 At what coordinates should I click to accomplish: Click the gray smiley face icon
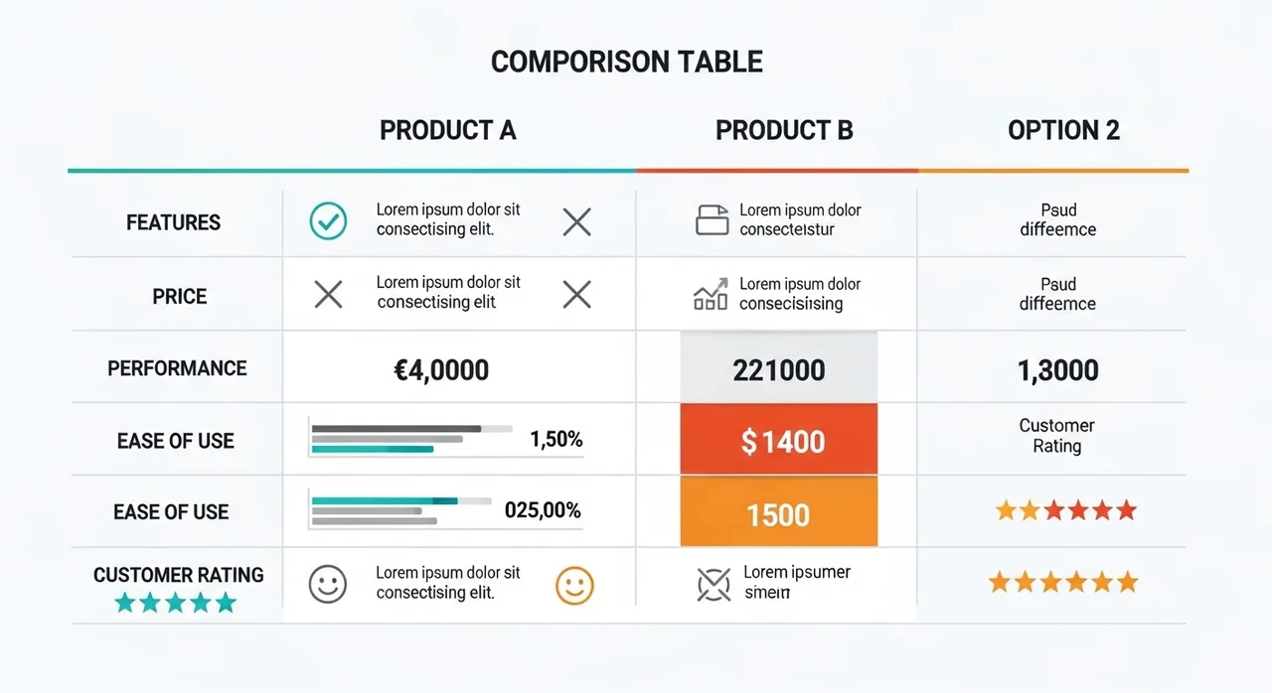coord(328,584)
